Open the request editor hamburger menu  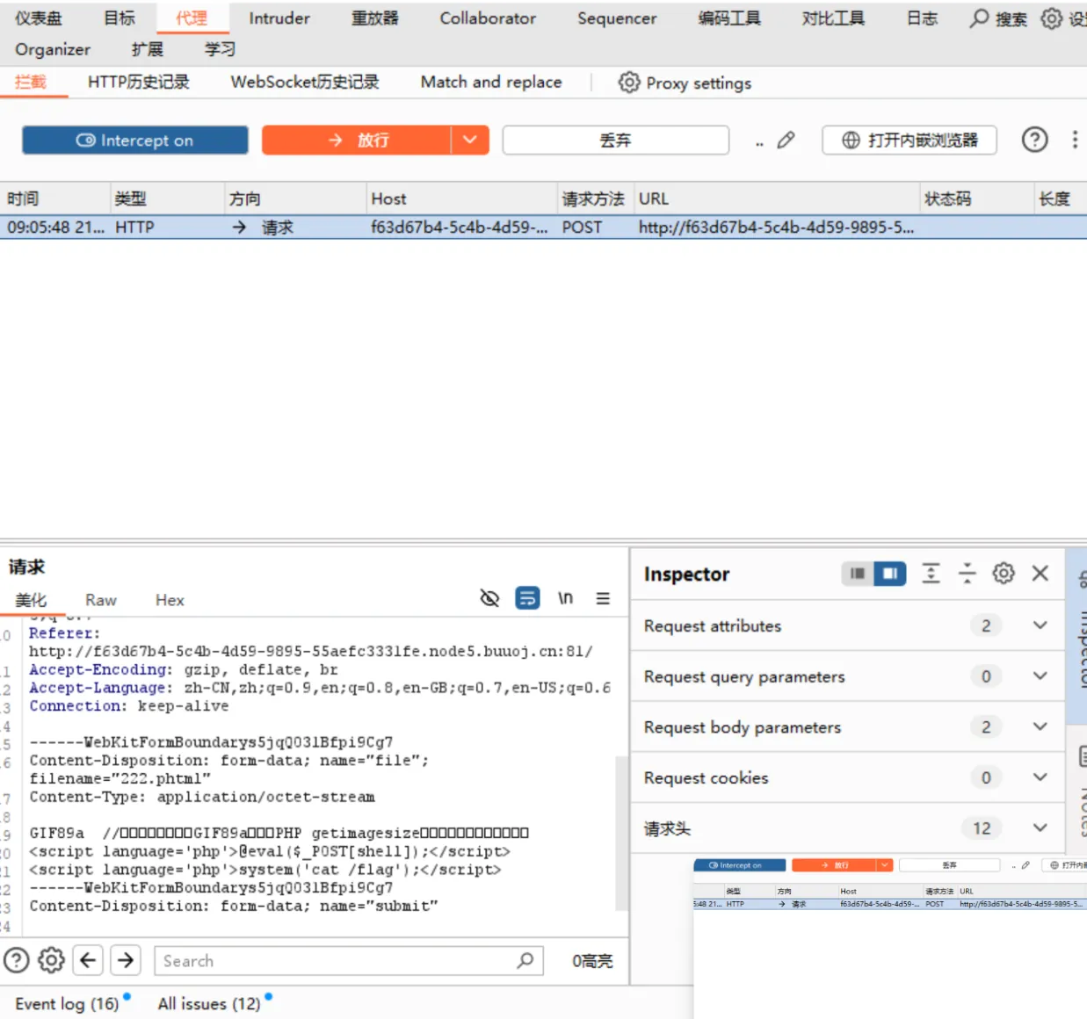pos(603,598)
